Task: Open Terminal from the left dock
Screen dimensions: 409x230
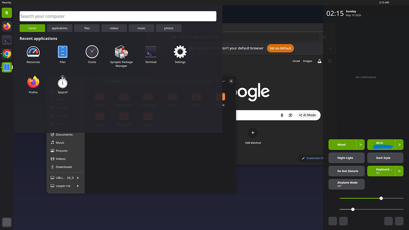Action: 7,40
